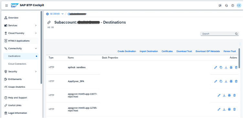Open the headset support icon
Screen dimensions: 244x118
coord(227,5)
